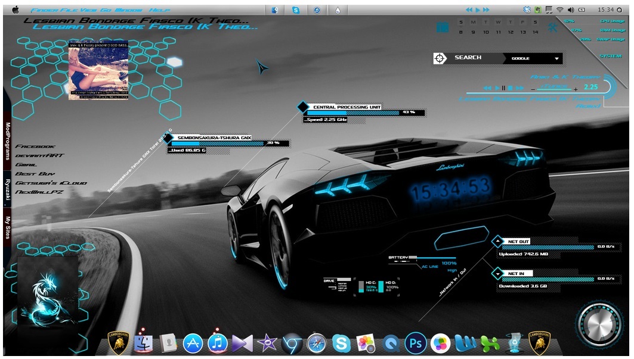Viewport: 634px width, 359px height.
Task: Click the search crosshair icon
Action: pos(440,58)
